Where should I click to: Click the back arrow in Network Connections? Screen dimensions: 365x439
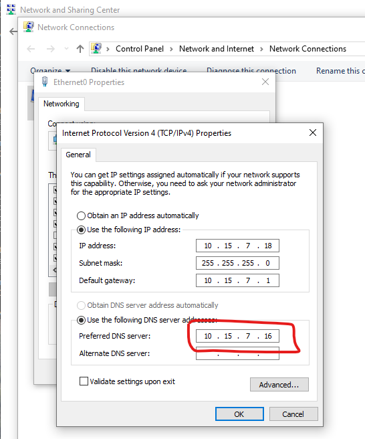pyautogui.click(x=31, y=49)
